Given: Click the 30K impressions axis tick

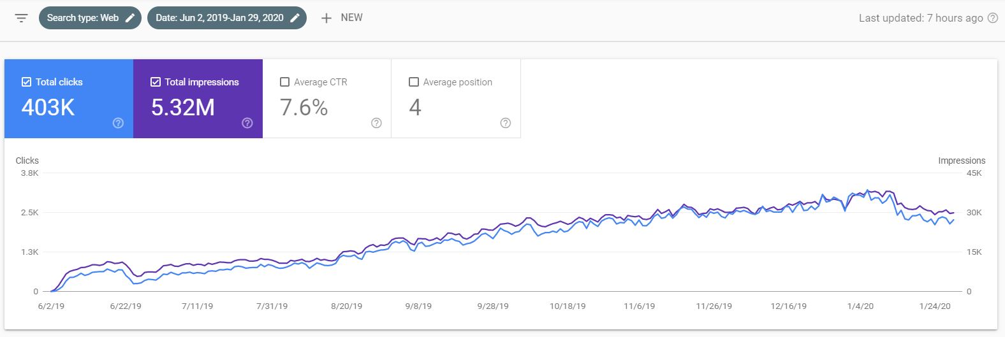Looking at the screenshot, I should [974, 213].
